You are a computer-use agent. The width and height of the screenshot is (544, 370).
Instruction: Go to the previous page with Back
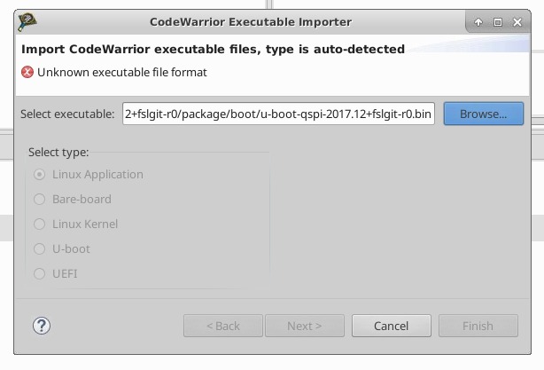click(222, 326)
